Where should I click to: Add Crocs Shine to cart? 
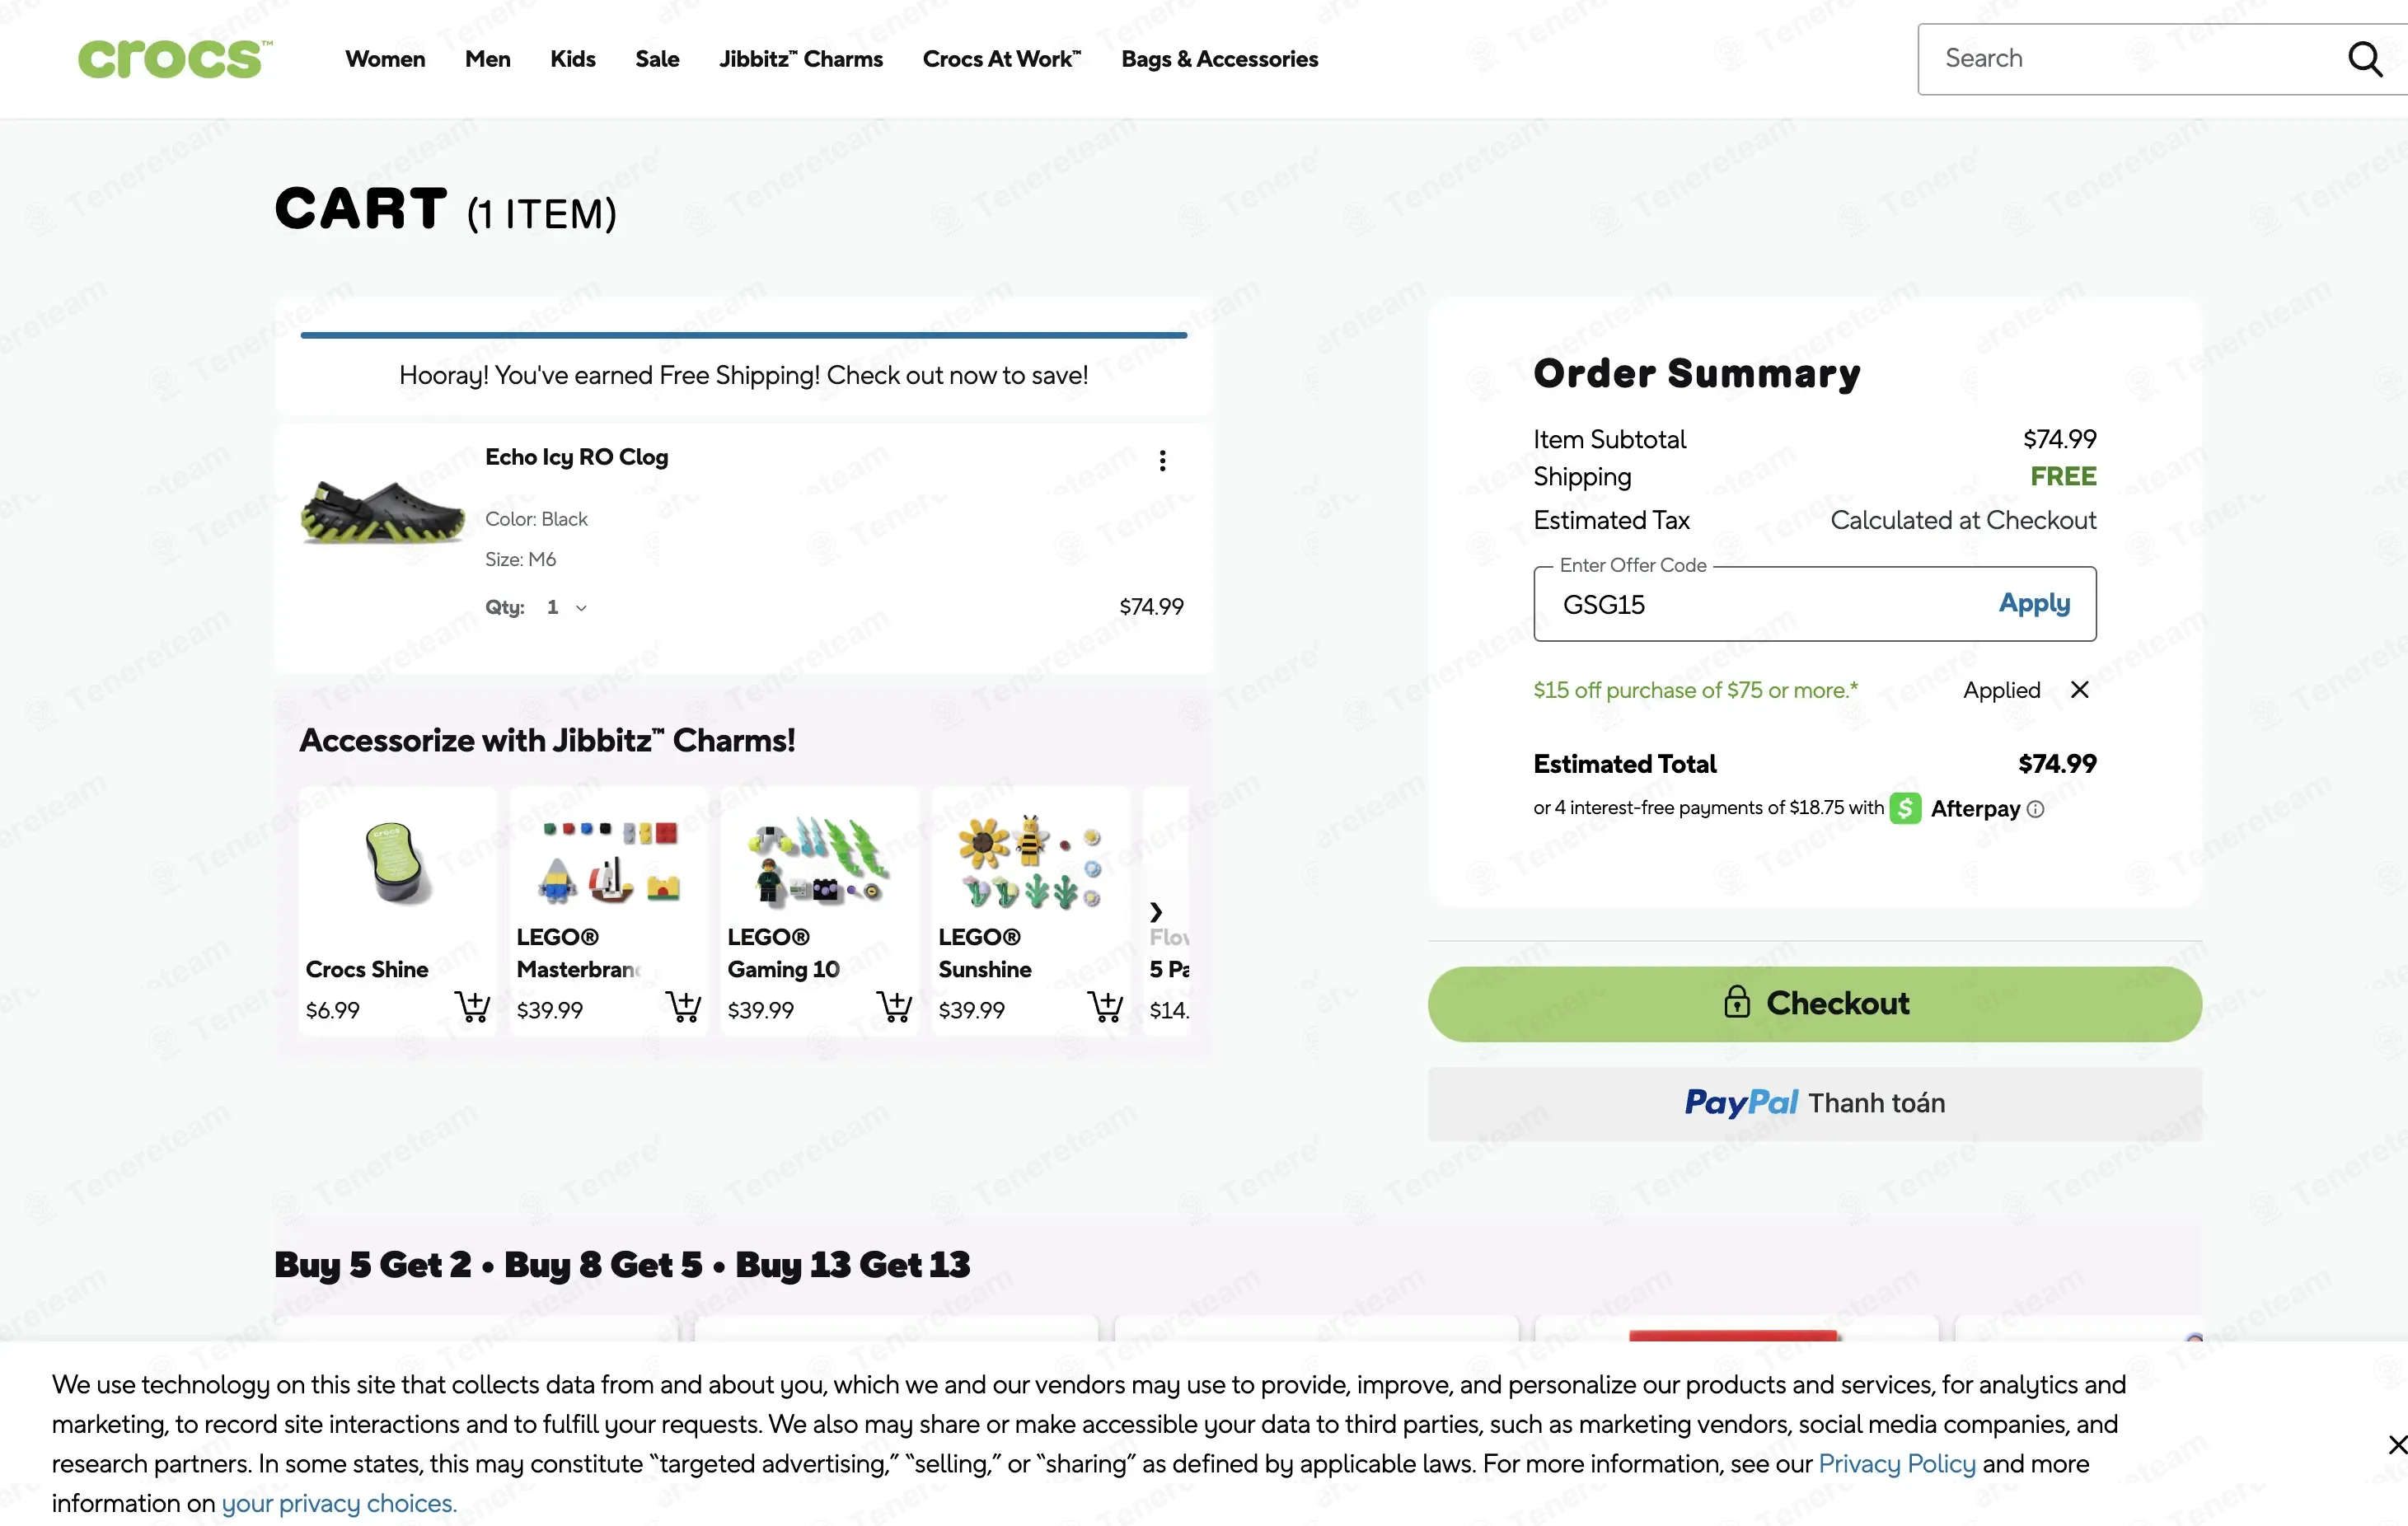coord(472,1006)
